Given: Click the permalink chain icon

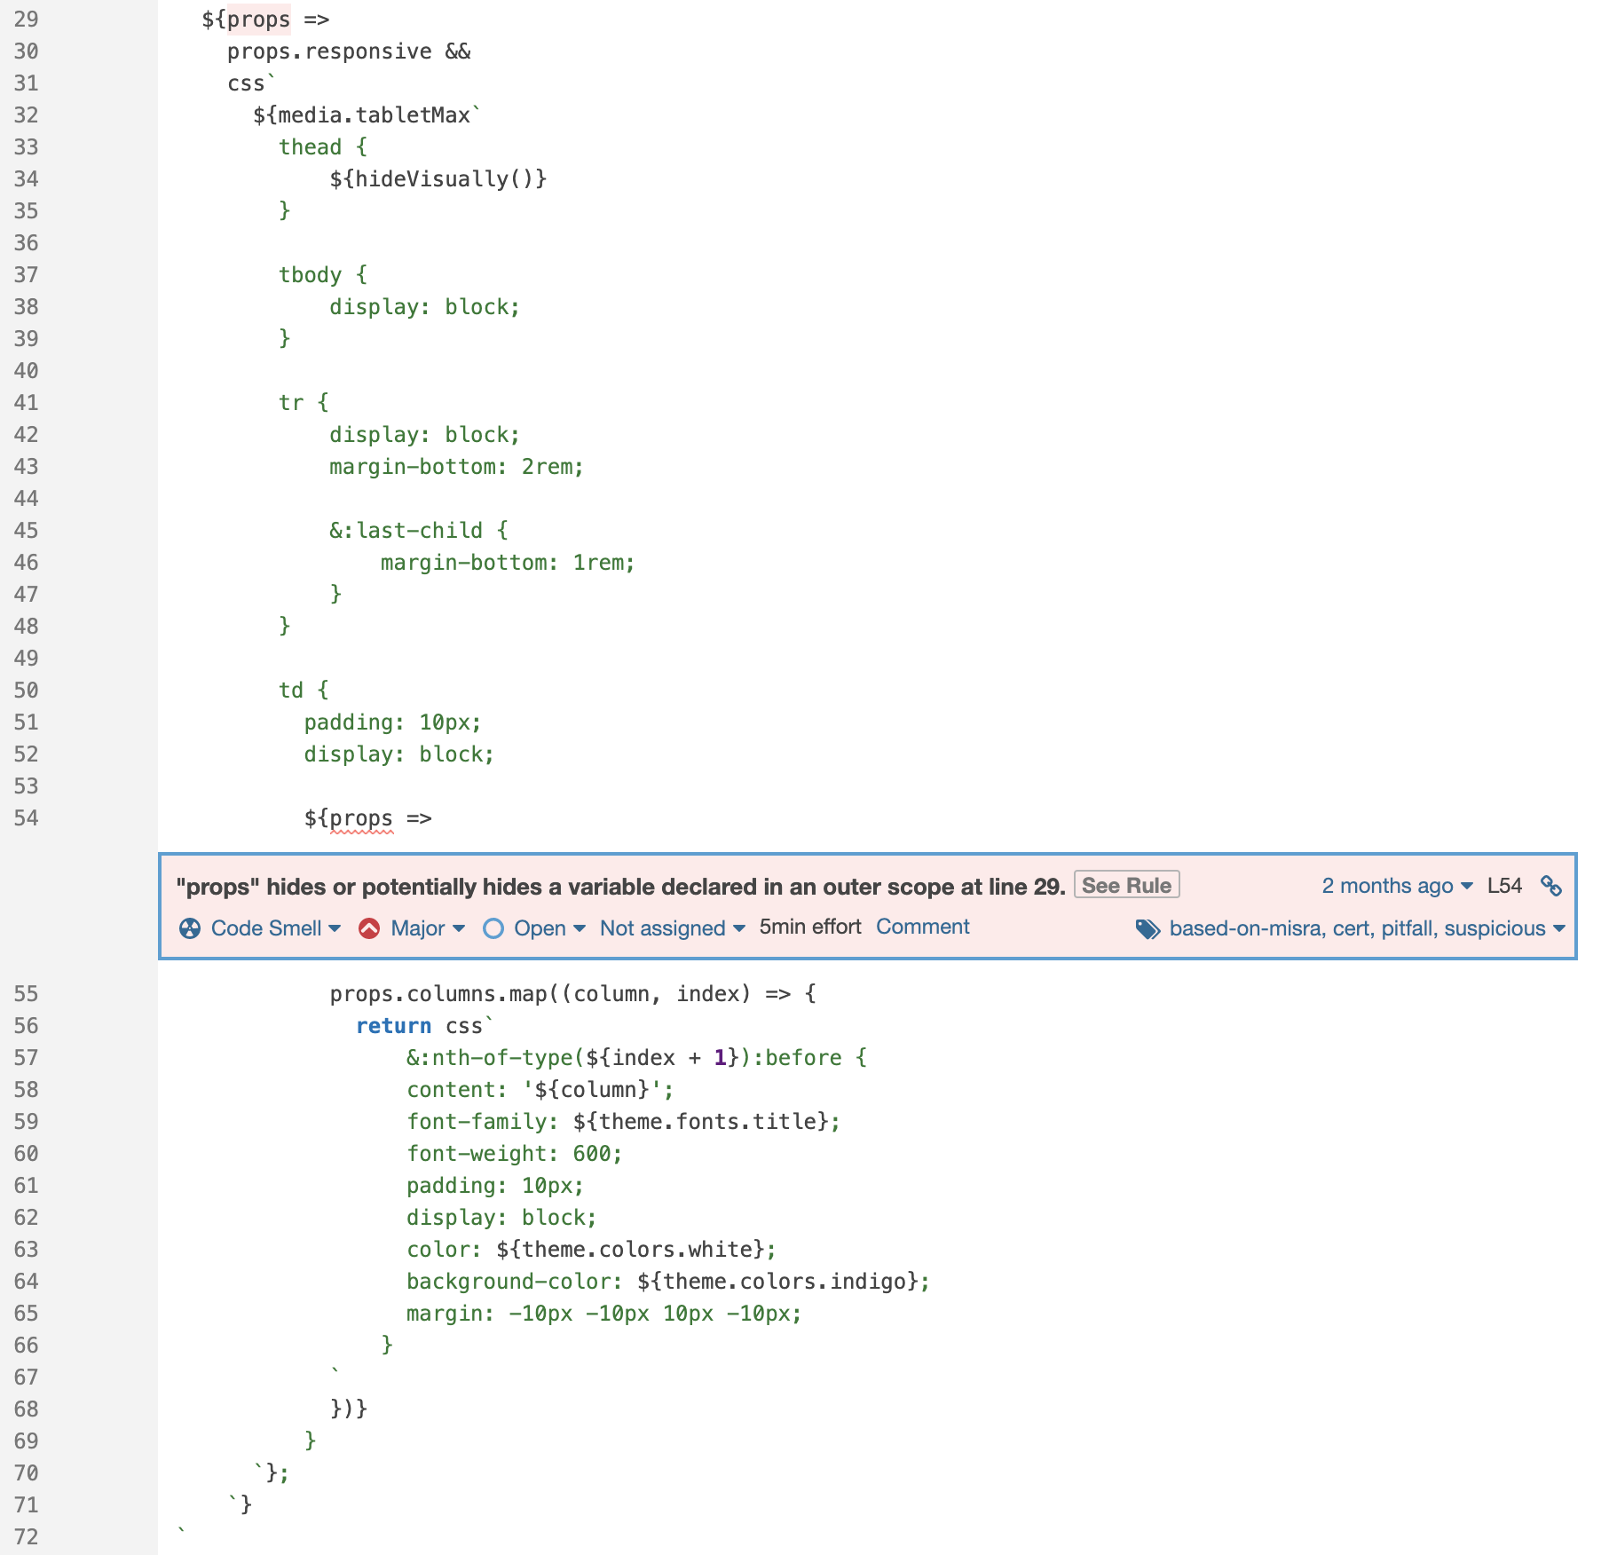Looking at the screenshot, I should coord(1553,886).
